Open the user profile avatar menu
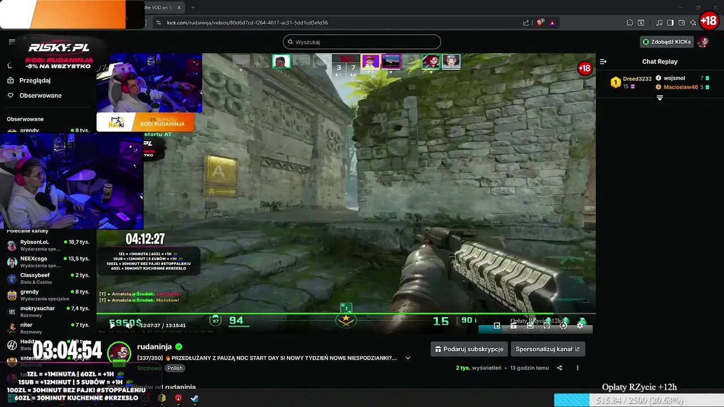The image size is (724, 407). [x=703, y=42]
